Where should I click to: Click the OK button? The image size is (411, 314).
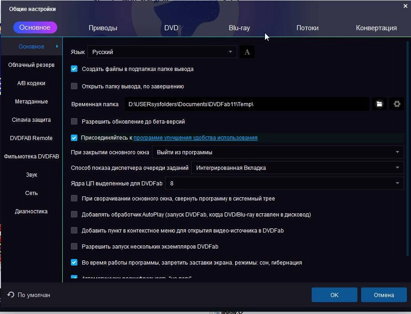click(334, 295)
